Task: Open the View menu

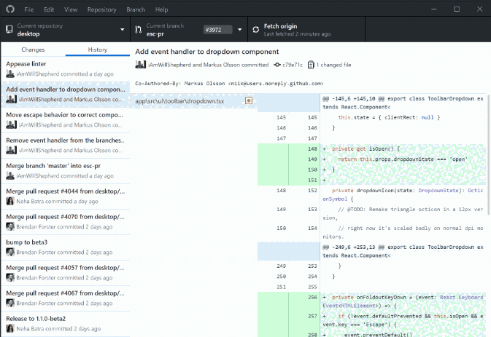Action: pos(71,9)
